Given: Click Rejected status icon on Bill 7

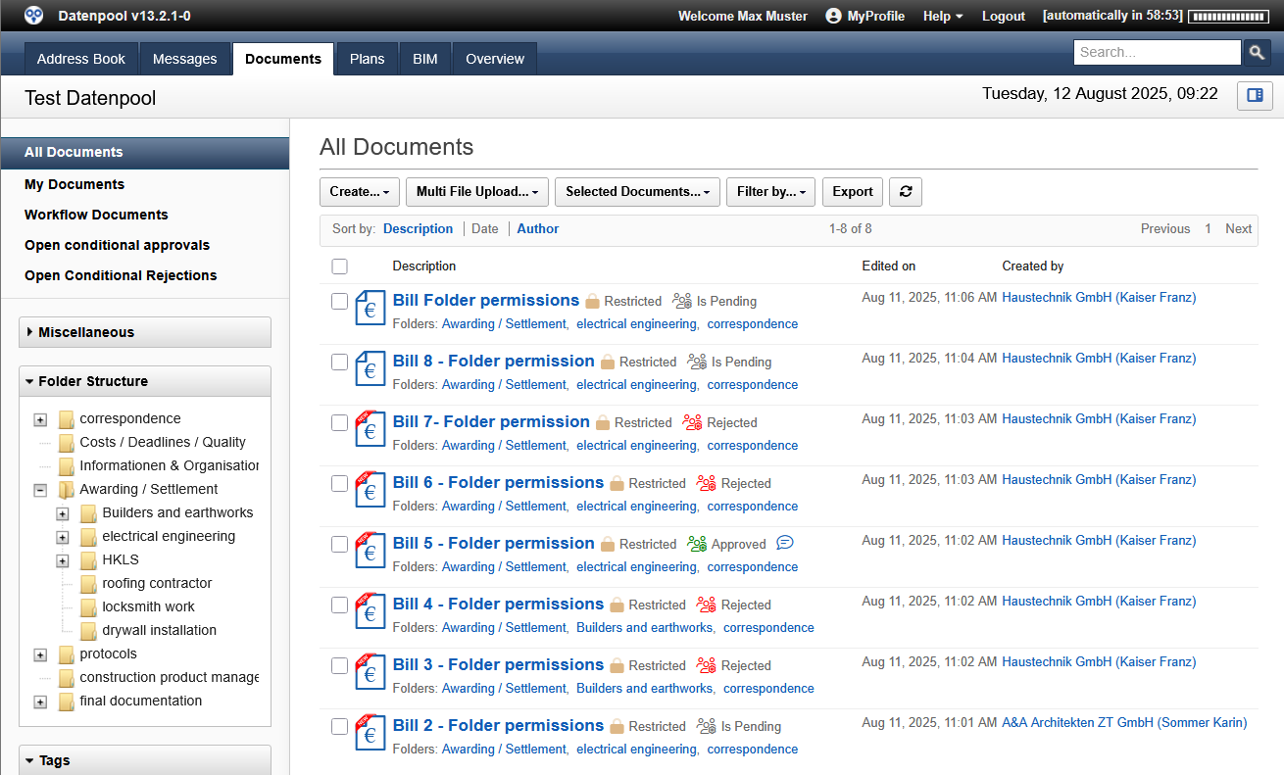Looking at the screenshot, I should coord(692,422).
